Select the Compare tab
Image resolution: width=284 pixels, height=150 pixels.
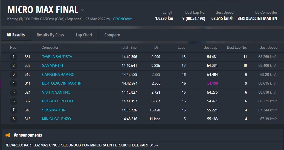tap(112, 35)
